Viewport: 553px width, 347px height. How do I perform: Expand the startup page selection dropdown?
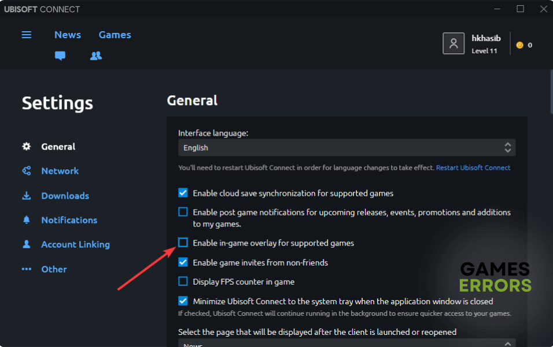(x=346, y=342)
